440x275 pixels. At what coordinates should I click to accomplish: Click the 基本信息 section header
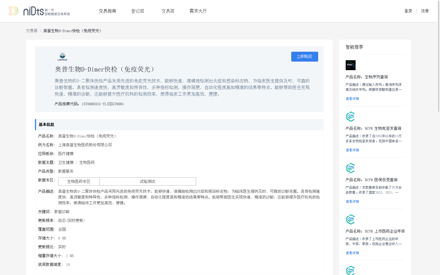coord(179,125)
